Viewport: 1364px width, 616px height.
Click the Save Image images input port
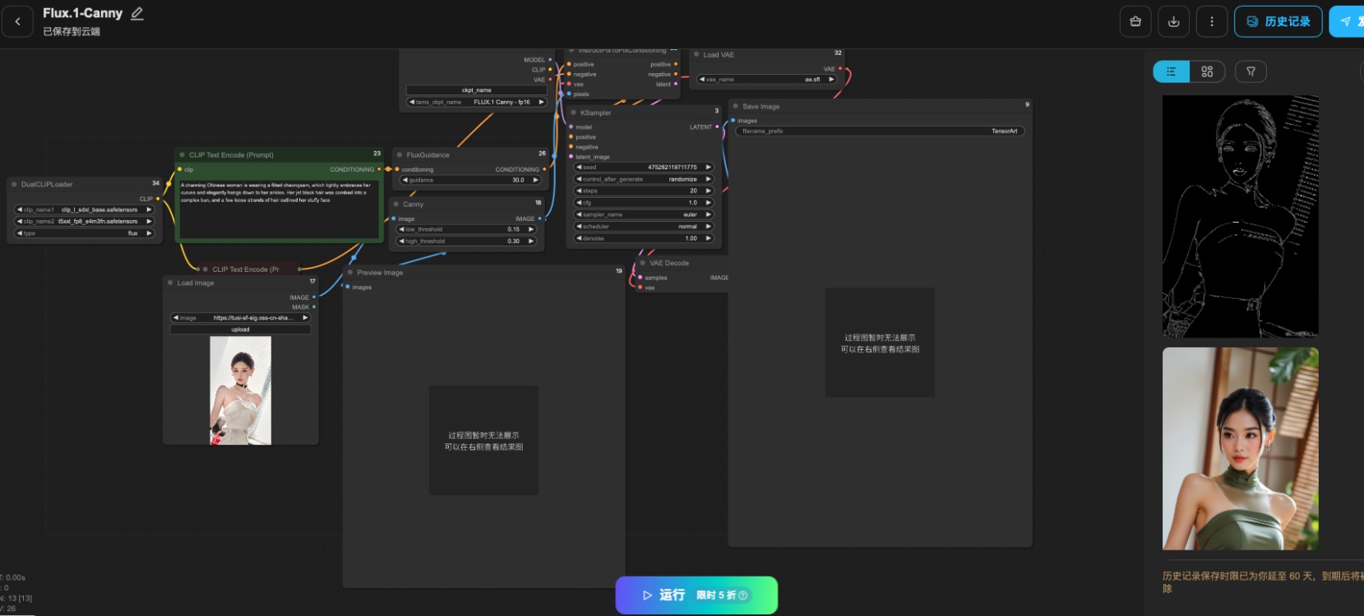click(733, 121)
